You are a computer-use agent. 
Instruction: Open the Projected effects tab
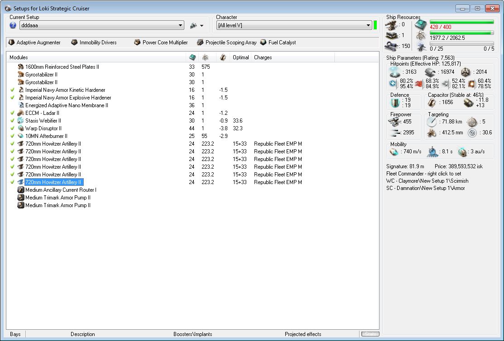coord(303,334)
